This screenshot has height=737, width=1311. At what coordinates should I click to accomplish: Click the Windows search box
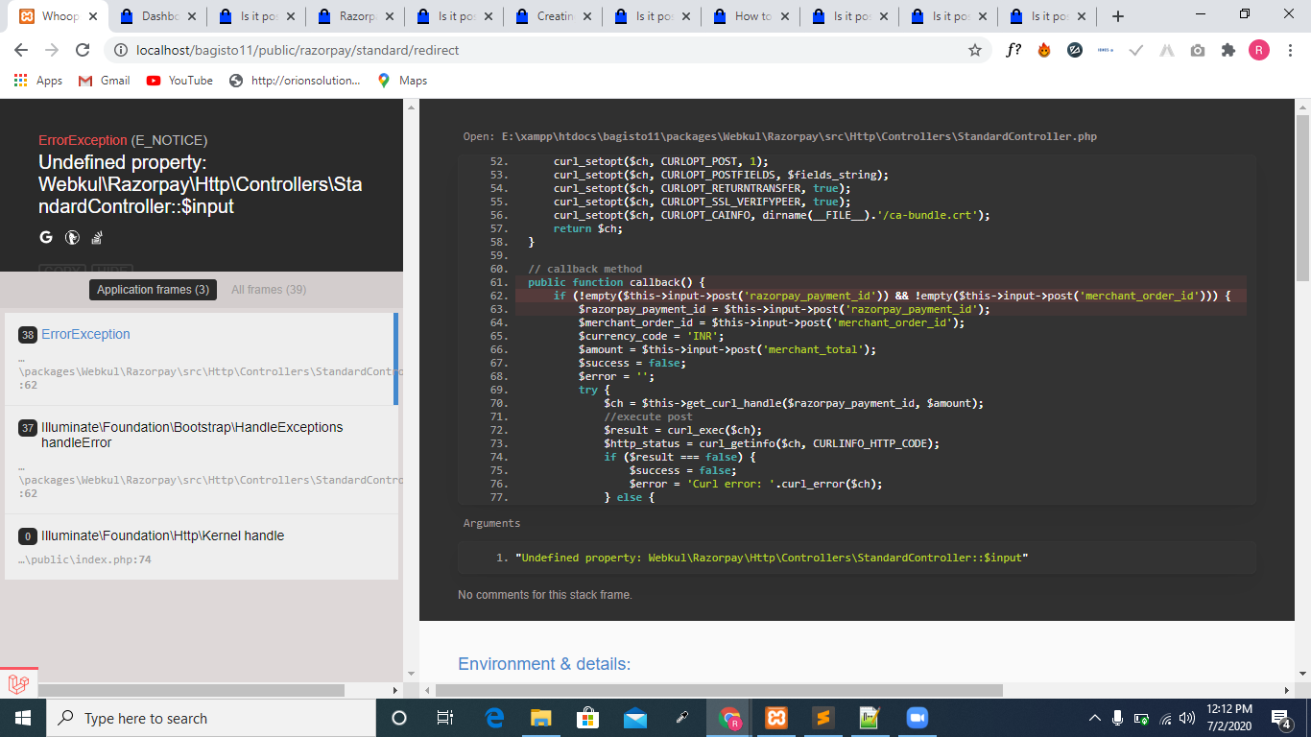211,718
